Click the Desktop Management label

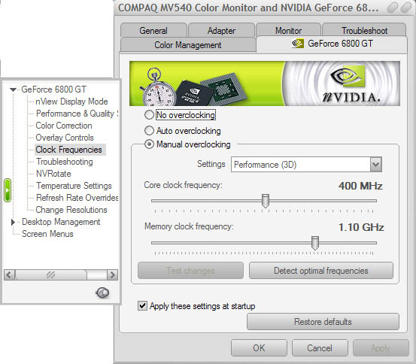point(61,222)
